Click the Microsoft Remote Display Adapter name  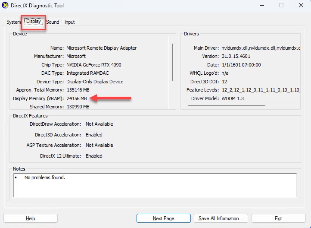click(x=101, y=48)
